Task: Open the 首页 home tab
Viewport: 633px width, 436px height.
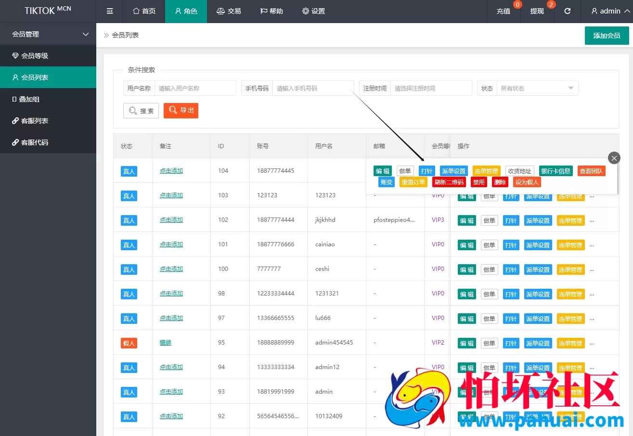Action: [144, 11]
